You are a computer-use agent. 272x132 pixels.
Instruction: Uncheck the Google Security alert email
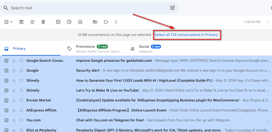(6, 71)
